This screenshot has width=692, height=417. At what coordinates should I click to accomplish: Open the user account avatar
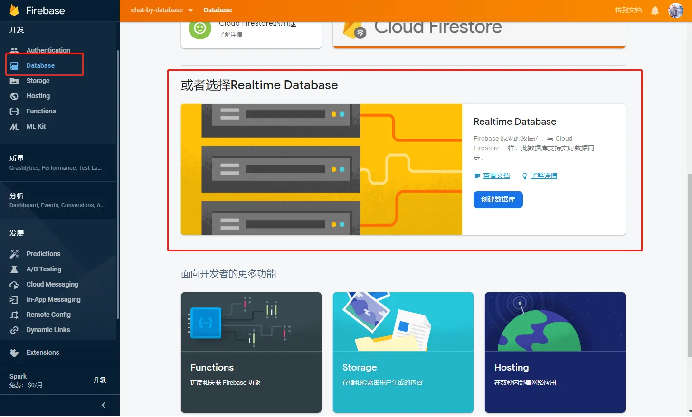coord(675,10)
